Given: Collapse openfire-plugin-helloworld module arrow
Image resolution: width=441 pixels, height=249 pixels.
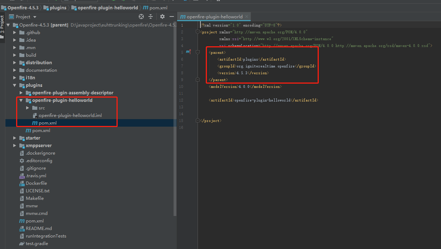Looking at the screenshot, I should (21, 100).
